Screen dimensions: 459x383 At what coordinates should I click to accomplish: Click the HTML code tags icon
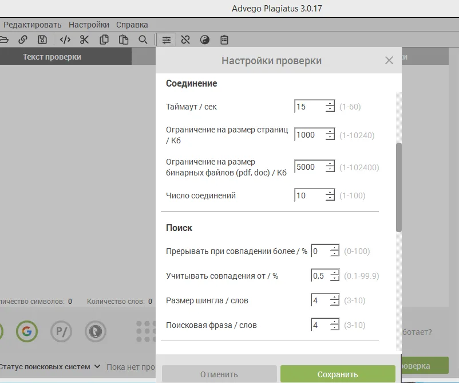click(x=65, y=40)
